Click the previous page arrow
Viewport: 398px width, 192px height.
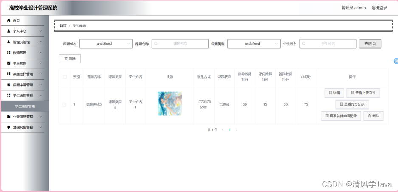pos(223,129)
